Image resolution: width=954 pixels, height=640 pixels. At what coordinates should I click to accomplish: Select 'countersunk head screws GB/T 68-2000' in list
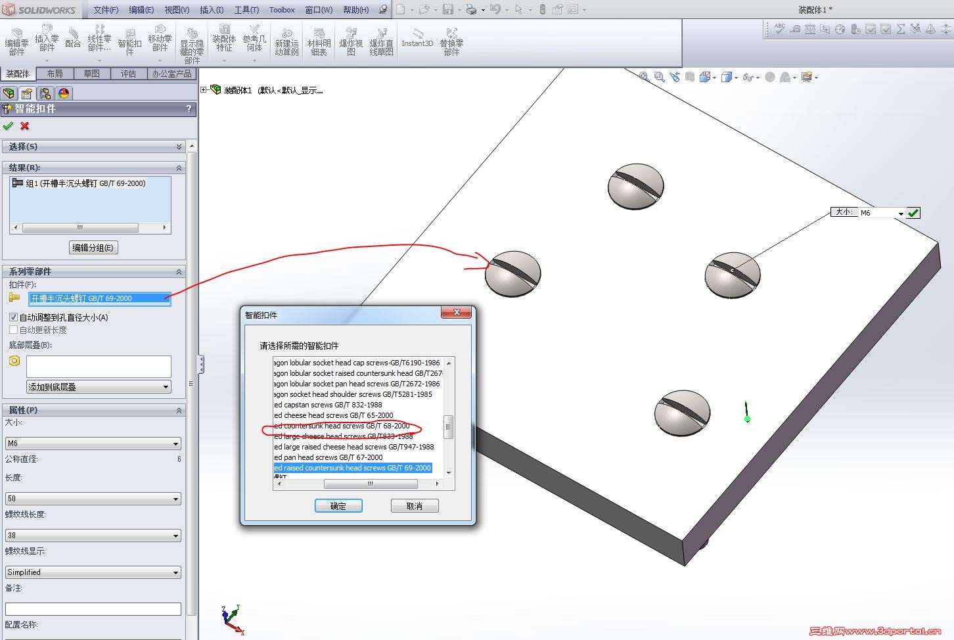click(x=358, y=426)
